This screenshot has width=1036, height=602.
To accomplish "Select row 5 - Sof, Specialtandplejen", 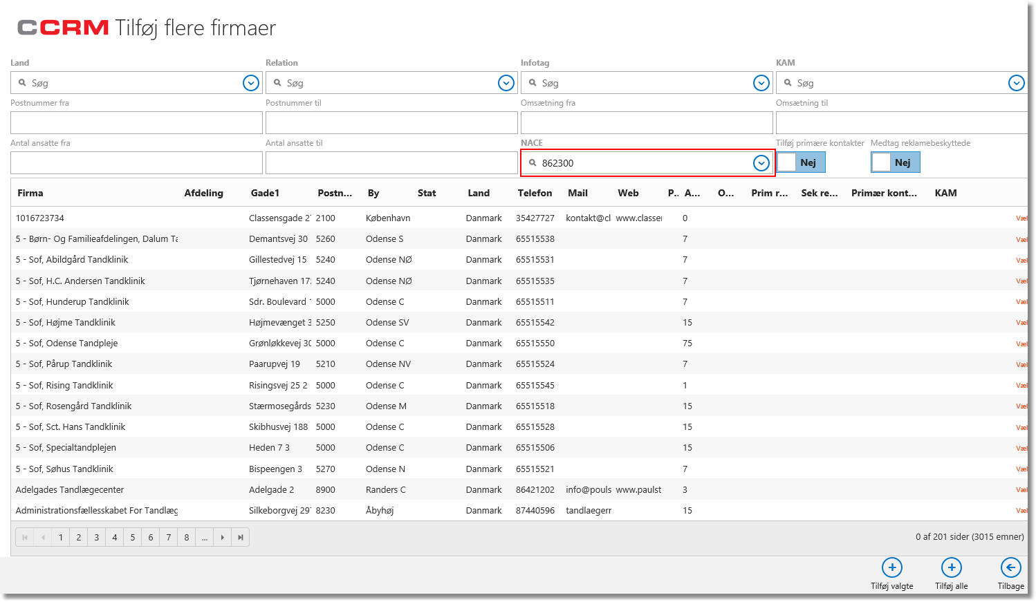I will click(x=519, y=448).
